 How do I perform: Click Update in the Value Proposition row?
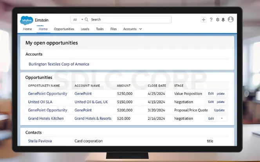(x=222, y=94)
